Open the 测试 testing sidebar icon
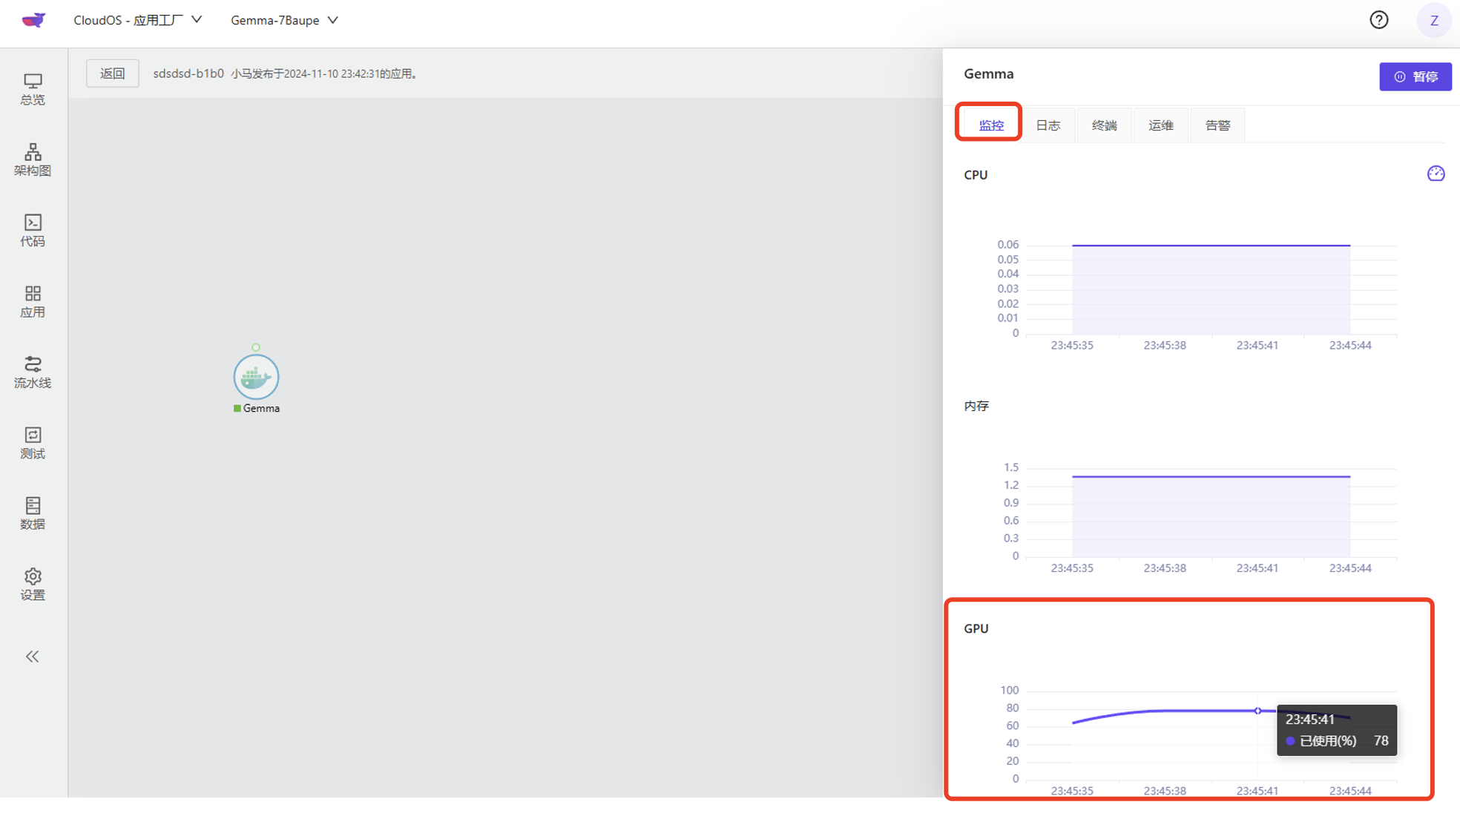Image resolution: width=1460 pixels, height=822 pixels. 33,443
